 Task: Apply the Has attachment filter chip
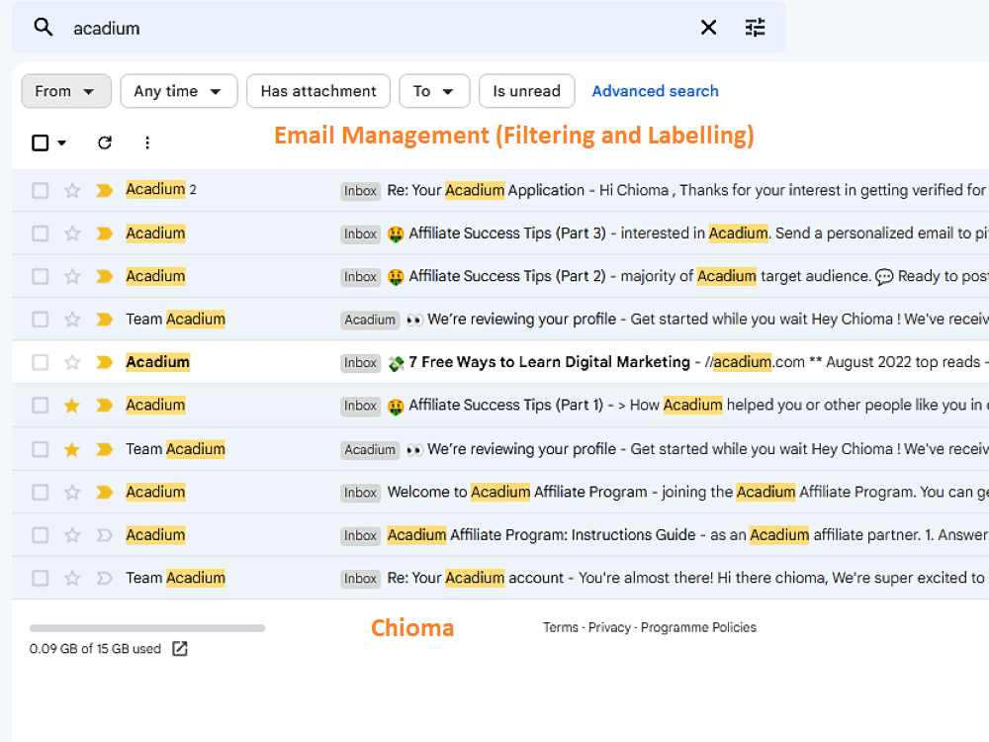[318, 91]
